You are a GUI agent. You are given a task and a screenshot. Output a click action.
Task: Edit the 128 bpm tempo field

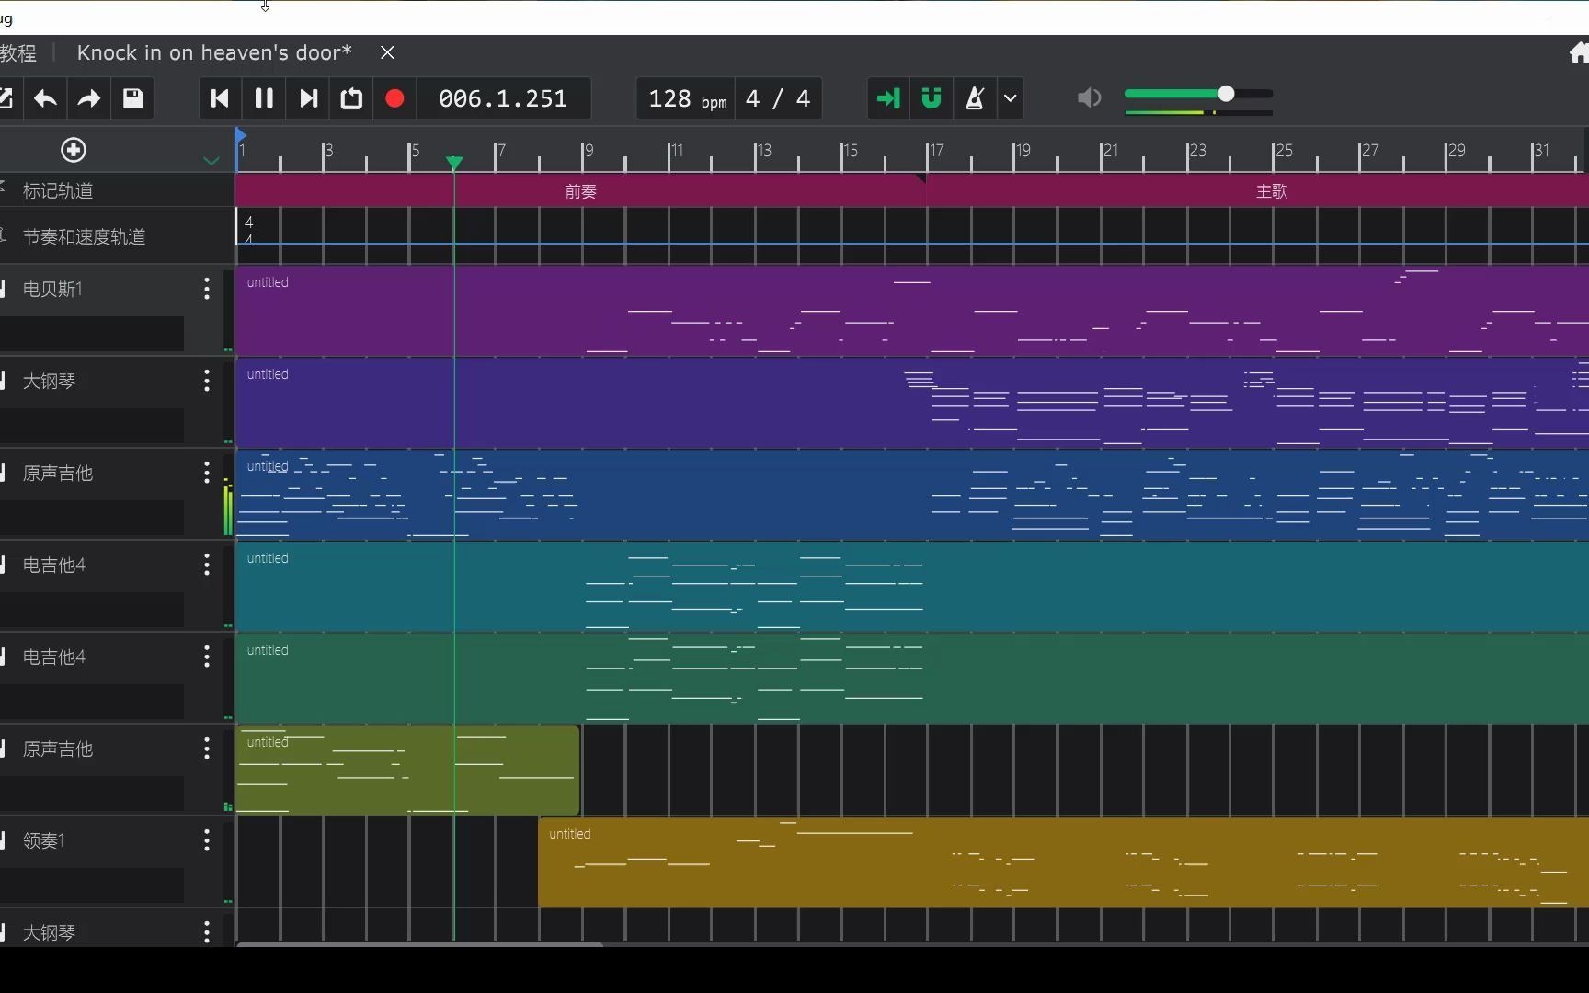[x=687, y=98]
